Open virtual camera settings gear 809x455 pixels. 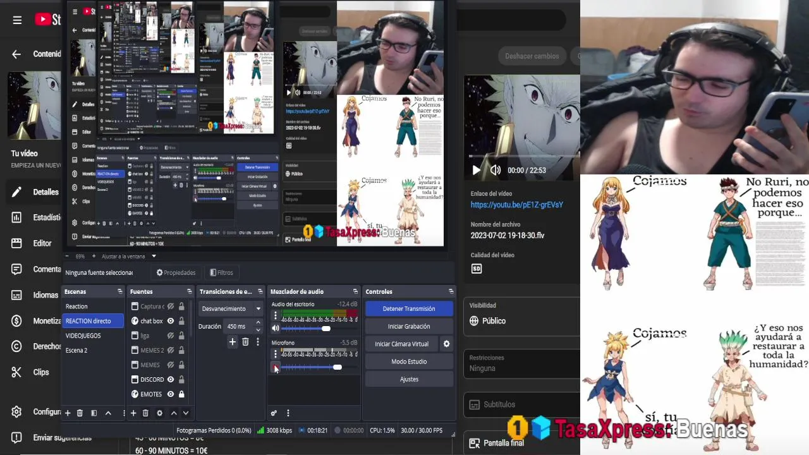click(446, 344)
